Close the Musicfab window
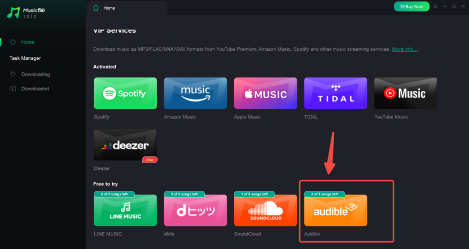This screenshot has height=249, width=469. [x=463, y=7]
